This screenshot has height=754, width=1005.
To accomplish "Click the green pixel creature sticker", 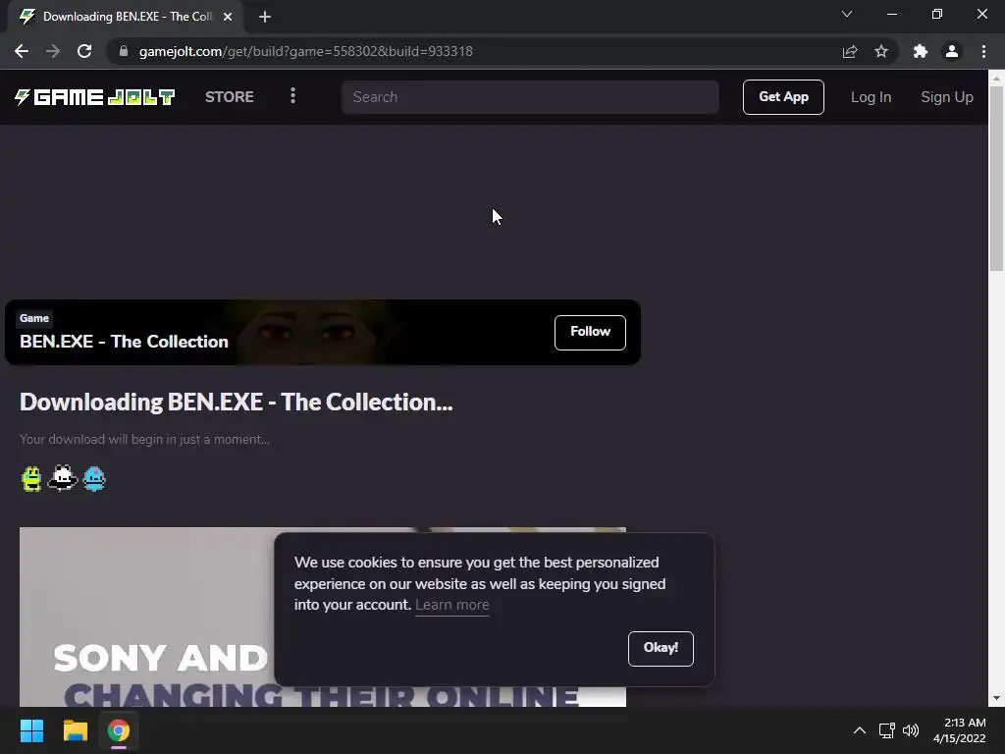I will [31, 478].
